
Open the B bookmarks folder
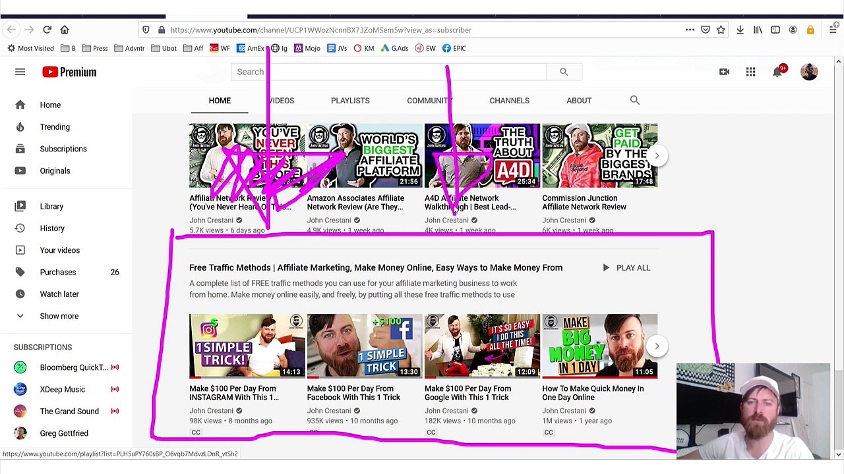click(68, 48)
